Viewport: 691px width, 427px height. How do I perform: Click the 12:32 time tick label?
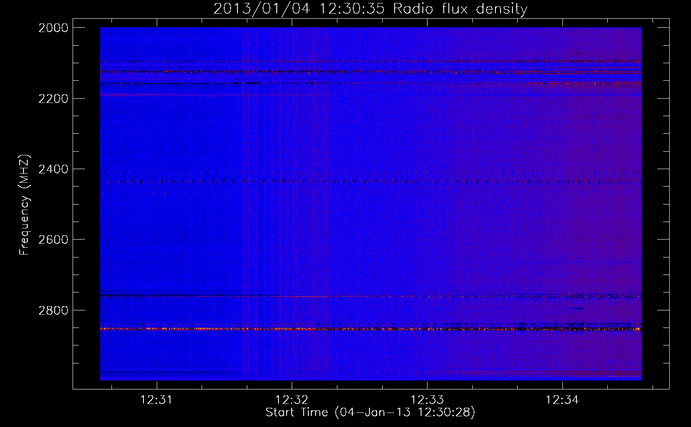pyautogui.click(x=292, y=400)
